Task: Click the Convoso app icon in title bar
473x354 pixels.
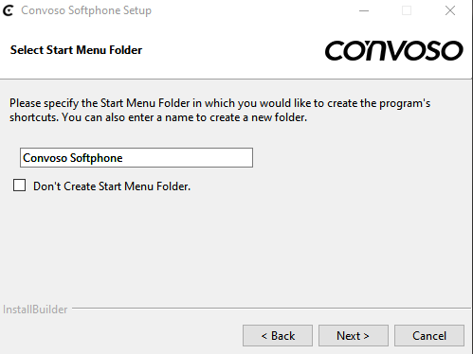Action: 9,10
